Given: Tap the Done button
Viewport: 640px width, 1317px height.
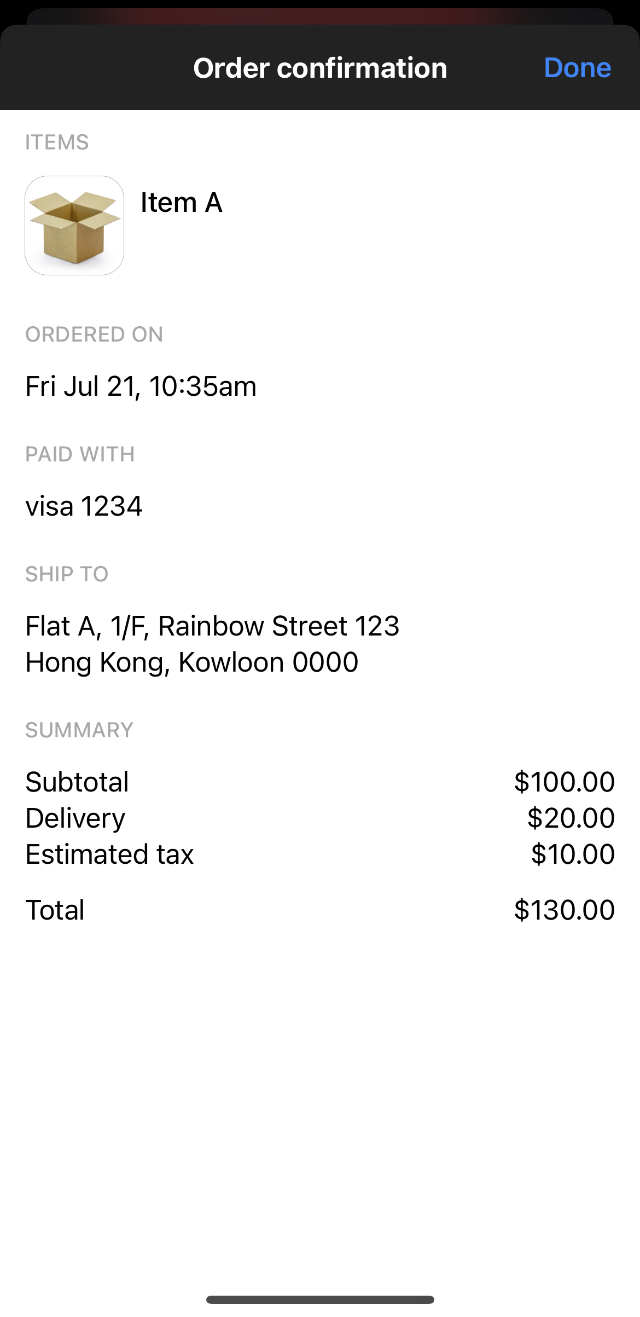Looking at the screenshot, I should point(577,68).
